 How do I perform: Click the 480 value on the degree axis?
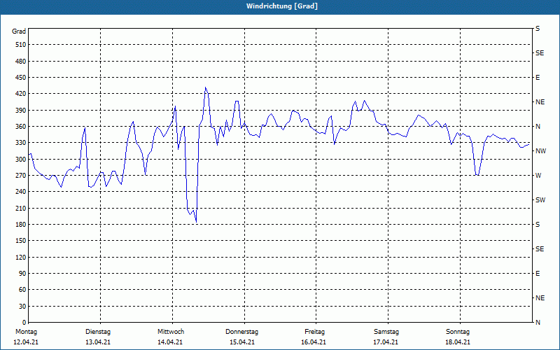(x=21, y=62)
